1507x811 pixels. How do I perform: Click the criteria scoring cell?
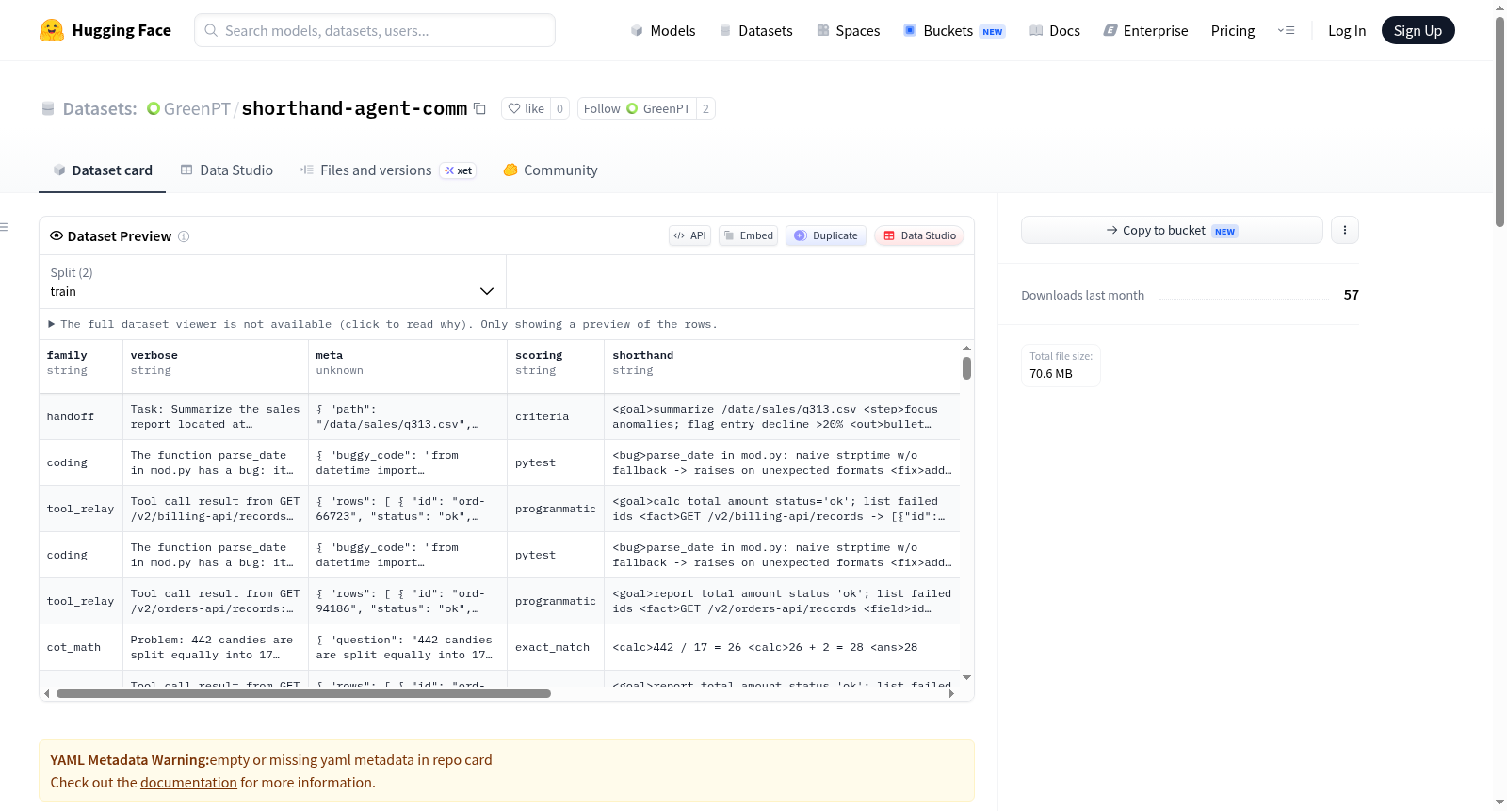click(556, 416)
